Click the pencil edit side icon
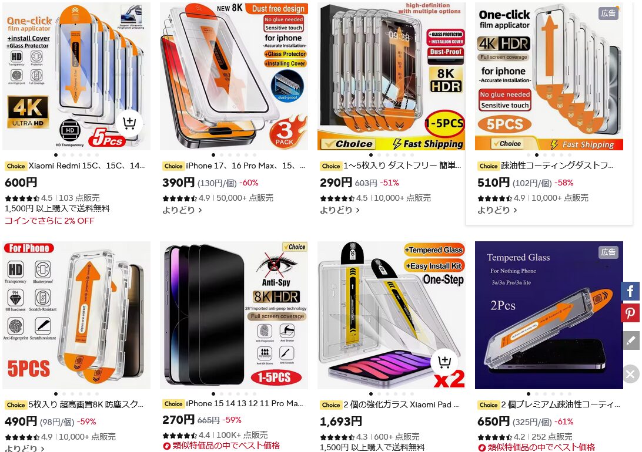 [631, 340]
